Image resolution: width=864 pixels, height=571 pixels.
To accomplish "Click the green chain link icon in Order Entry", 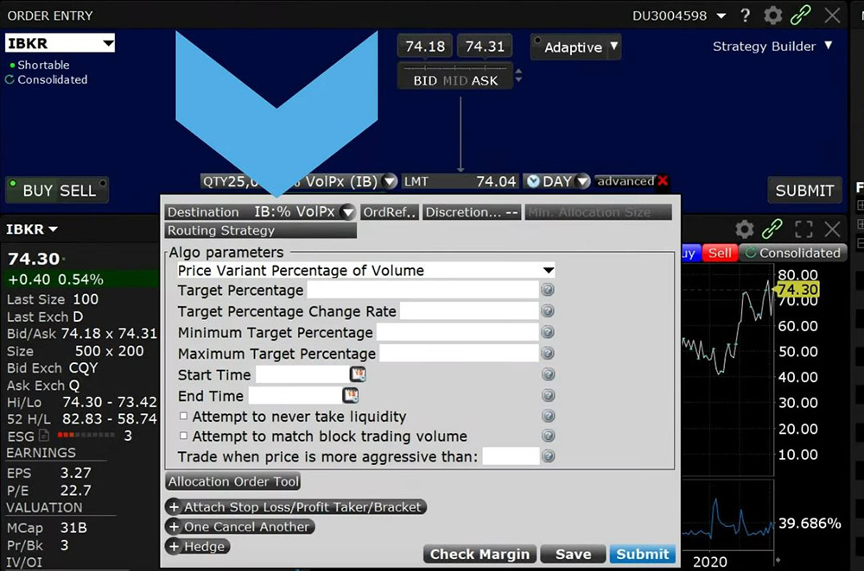I will pos(801,16).
